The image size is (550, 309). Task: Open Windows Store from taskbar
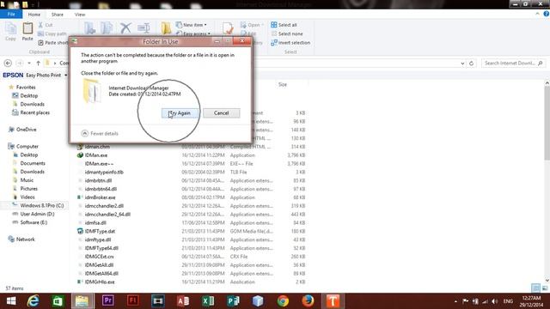58,301
